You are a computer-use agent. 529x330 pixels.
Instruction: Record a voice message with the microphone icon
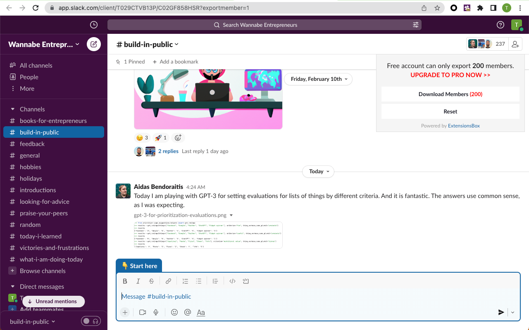[156, 312]
